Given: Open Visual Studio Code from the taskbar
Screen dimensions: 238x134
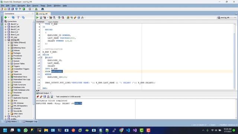Looking at the screenshot, I should click(128, 130).
